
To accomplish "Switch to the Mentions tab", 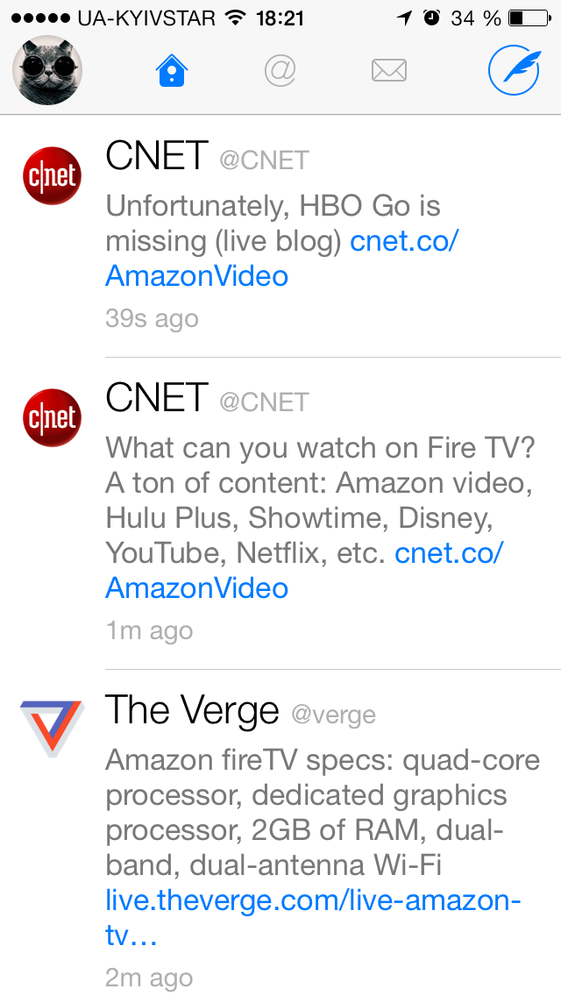I will point(280,71).
